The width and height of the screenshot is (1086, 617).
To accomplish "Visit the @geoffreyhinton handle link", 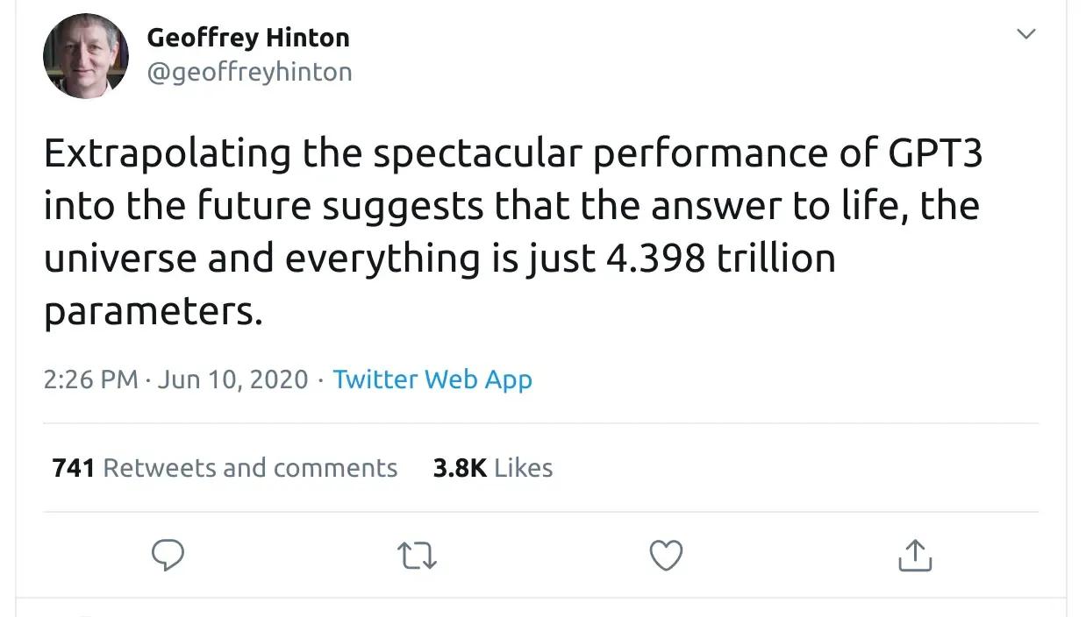I will pyautogui.click(x=249, y=72).
